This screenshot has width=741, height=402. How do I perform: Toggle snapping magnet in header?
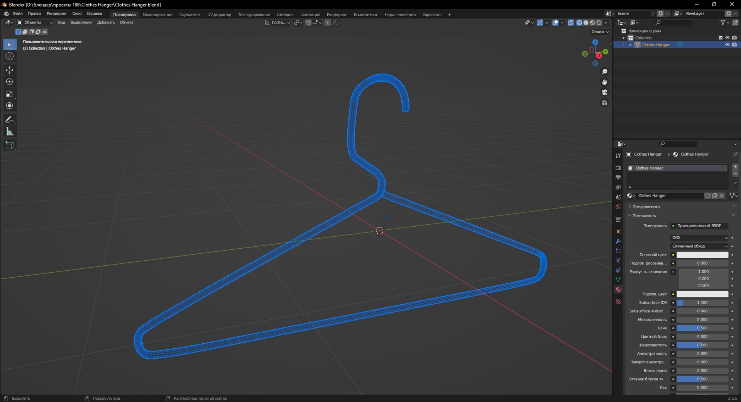(x=308, y=23)
